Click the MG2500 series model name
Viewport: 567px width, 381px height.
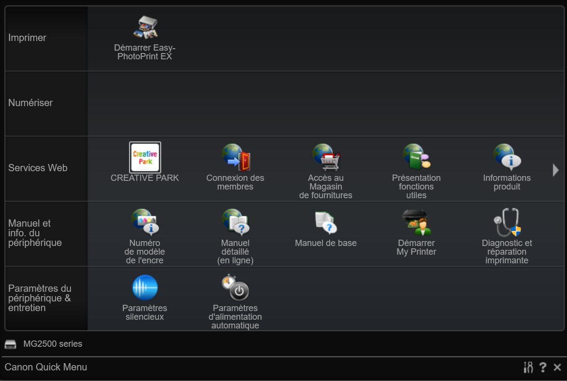click(x=53, y=344)
